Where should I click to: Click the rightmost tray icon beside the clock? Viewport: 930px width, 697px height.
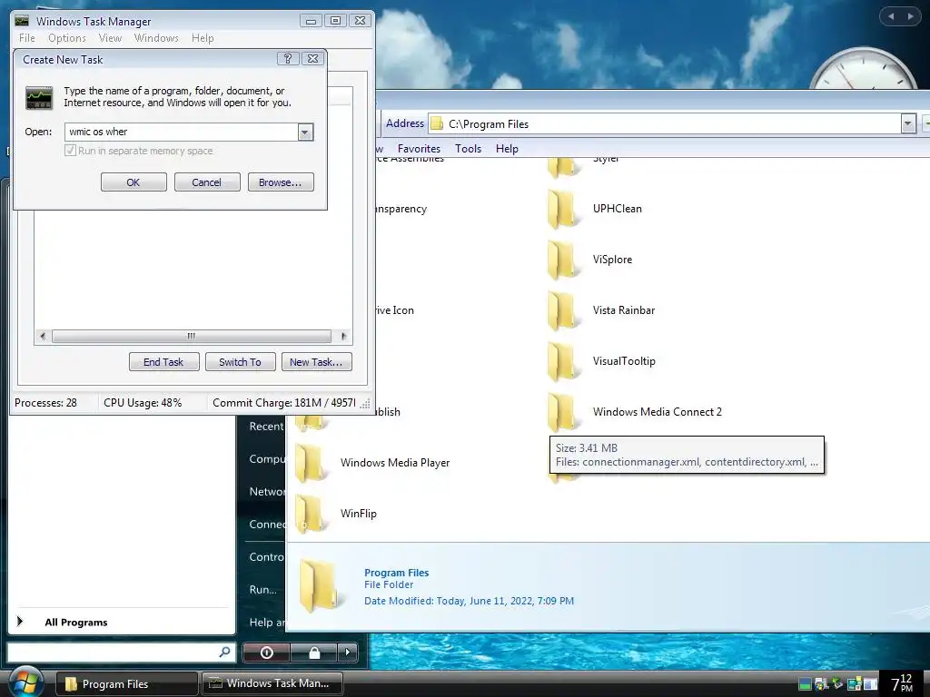(870, 684)
